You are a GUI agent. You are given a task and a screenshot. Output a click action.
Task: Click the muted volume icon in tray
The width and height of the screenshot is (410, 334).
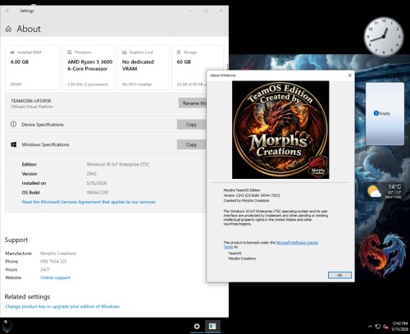385,327
